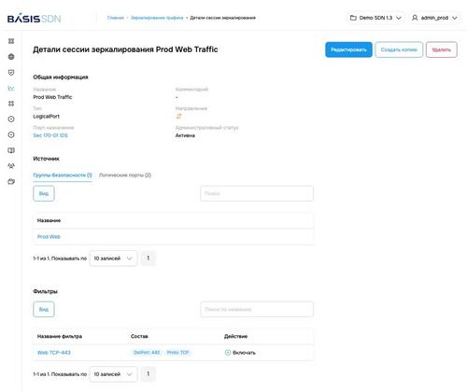The image size is (467, 392).
Task: Switch to Группы безопасности (1) tab
Action: [x=63, y=175]
